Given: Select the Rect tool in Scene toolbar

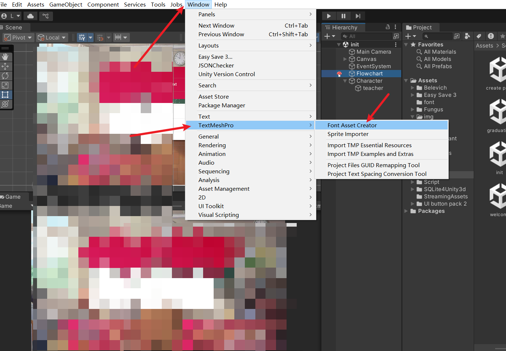Looking at the screenshot, I should point(5,95).
